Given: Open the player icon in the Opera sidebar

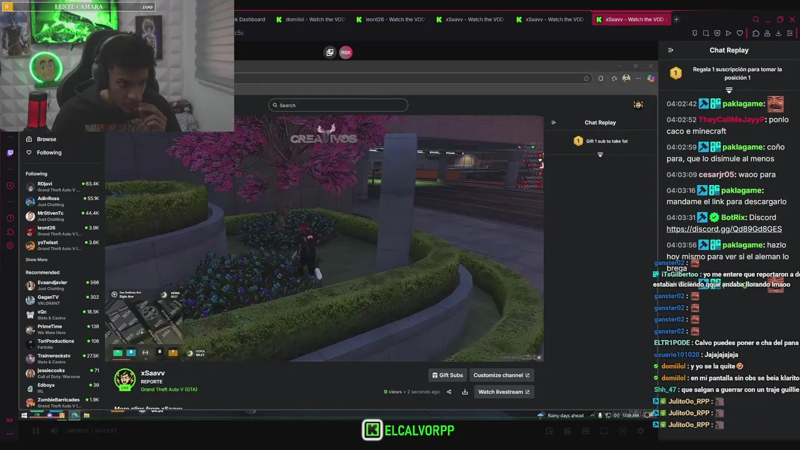Looking at the screenshot, I should (10, 186).
